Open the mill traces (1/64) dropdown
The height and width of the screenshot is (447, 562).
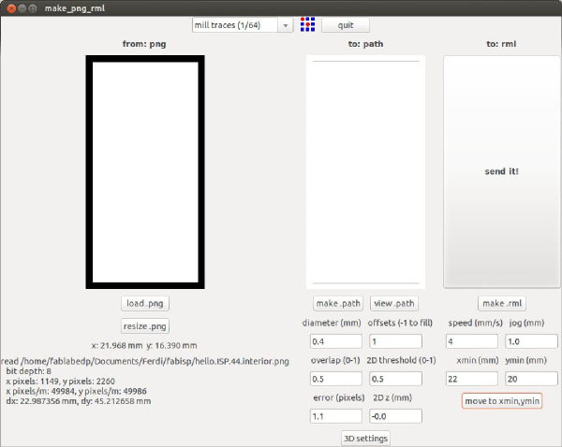click(x=243, y=25)
